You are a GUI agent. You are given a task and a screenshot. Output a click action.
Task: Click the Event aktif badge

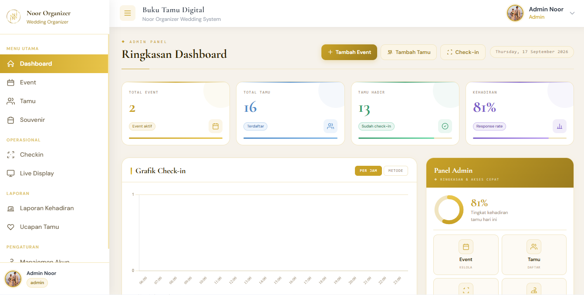pyautogui.click(x=142, y=126)
